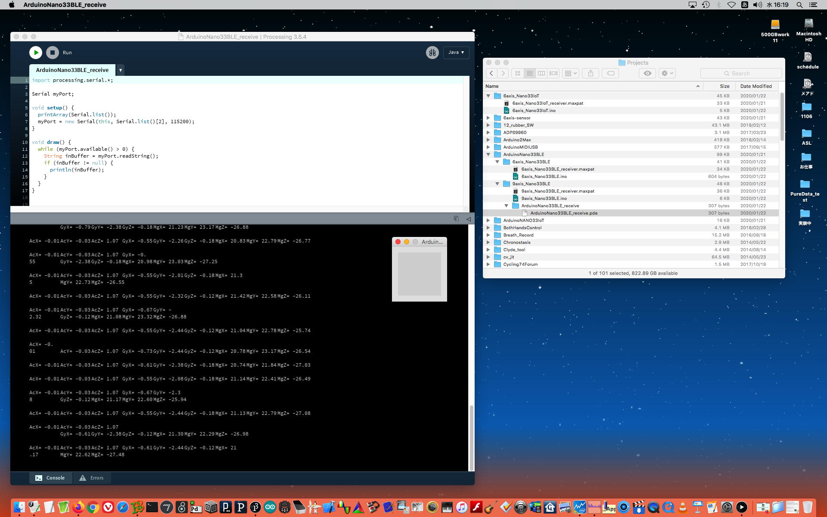This screenshot has width=827, height=517.
Task: Expand the Breath_Record folder
Action: point(488,235)
